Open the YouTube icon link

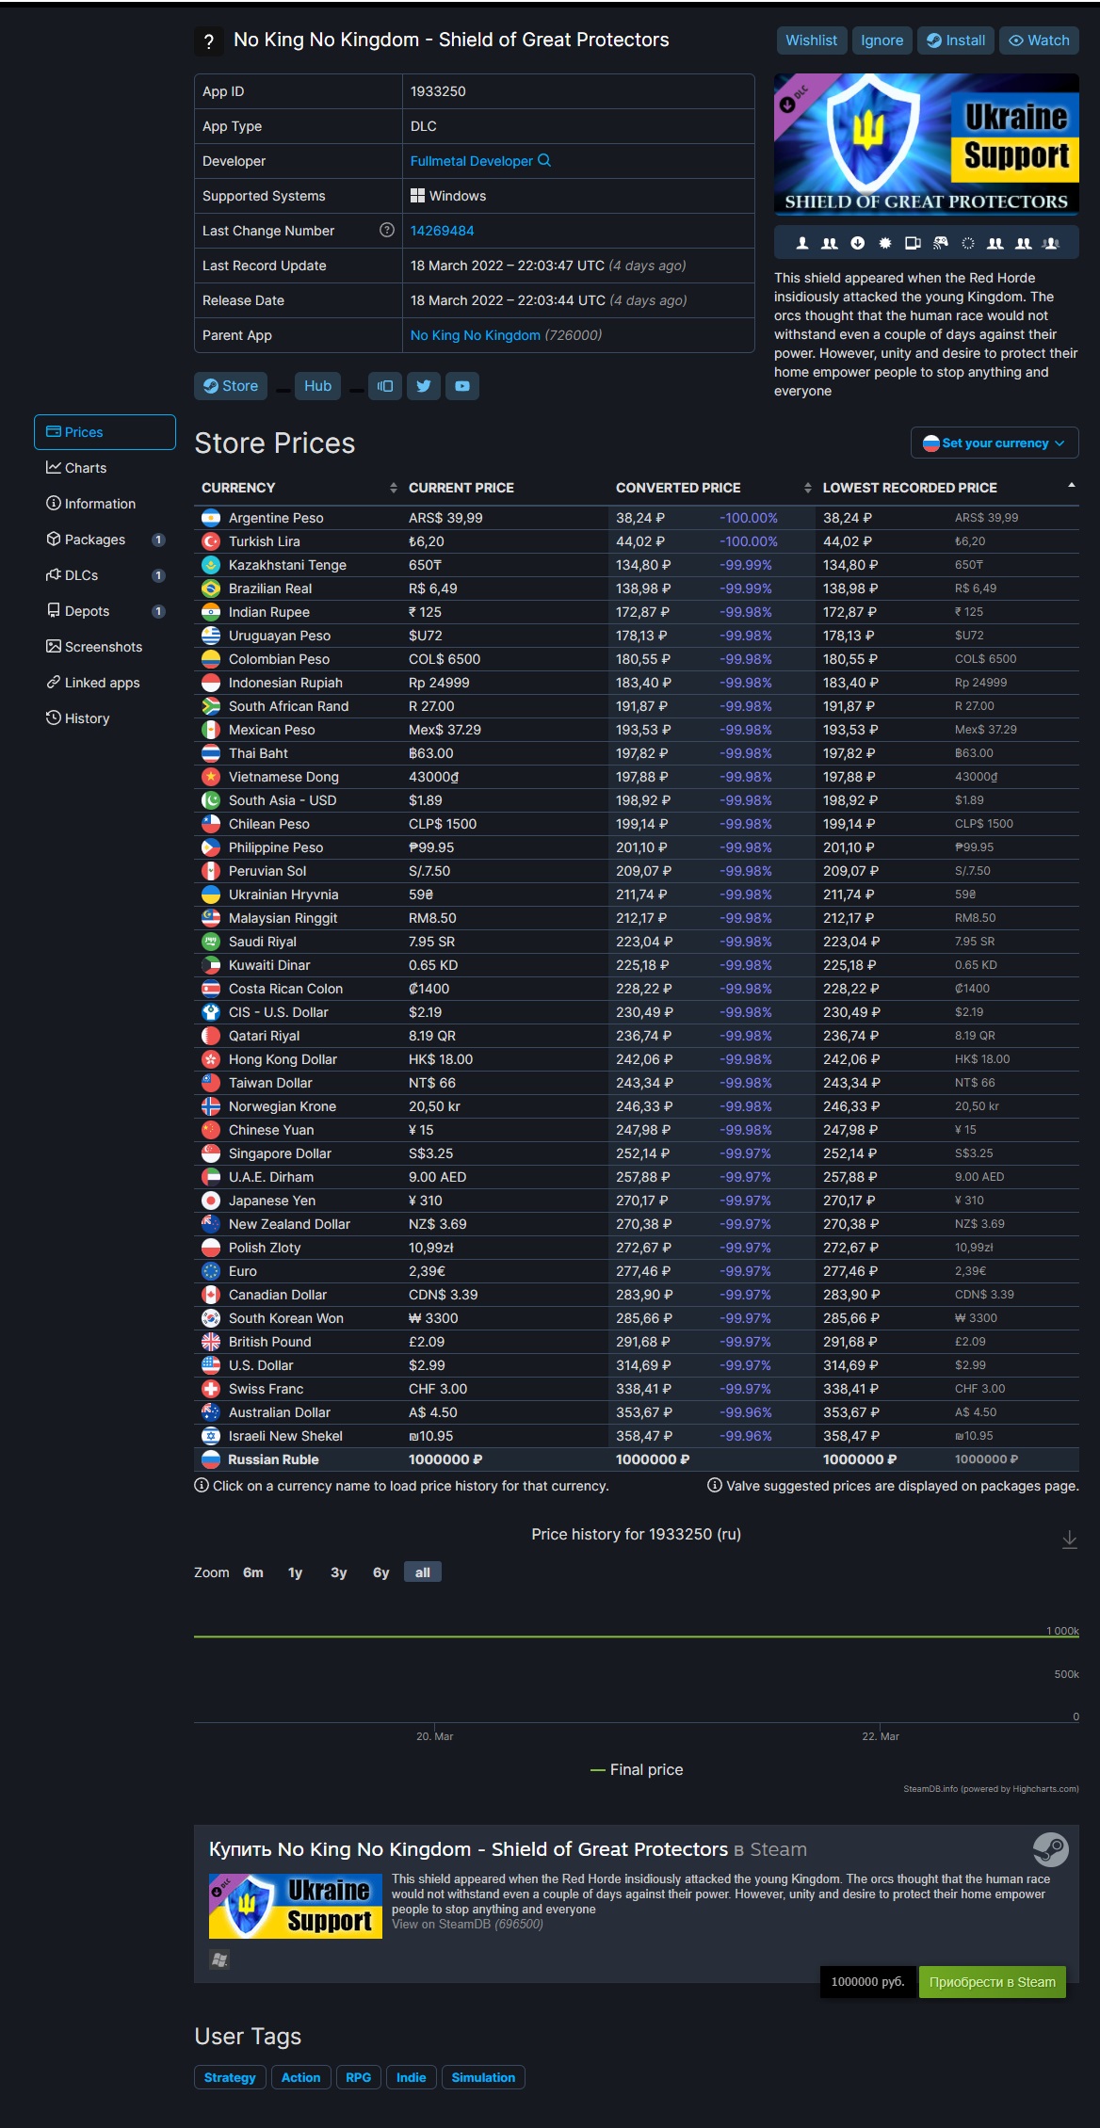(x=462, y=386)
